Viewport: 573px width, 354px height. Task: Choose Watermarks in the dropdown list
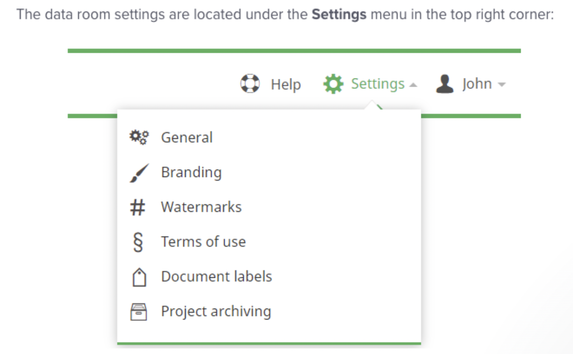click(201, 207)
